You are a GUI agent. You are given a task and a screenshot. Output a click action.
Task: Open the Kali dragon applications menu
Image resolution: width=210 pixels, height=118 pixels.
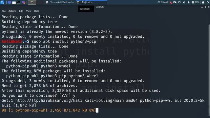point(2,2)
